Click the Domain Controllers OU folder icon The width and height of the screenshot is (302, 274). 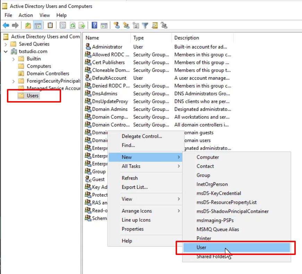(21, 73)
